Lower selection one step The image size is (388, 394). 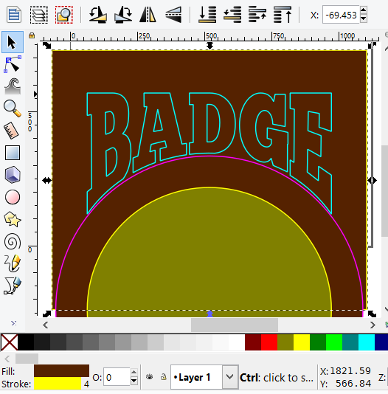232,15
